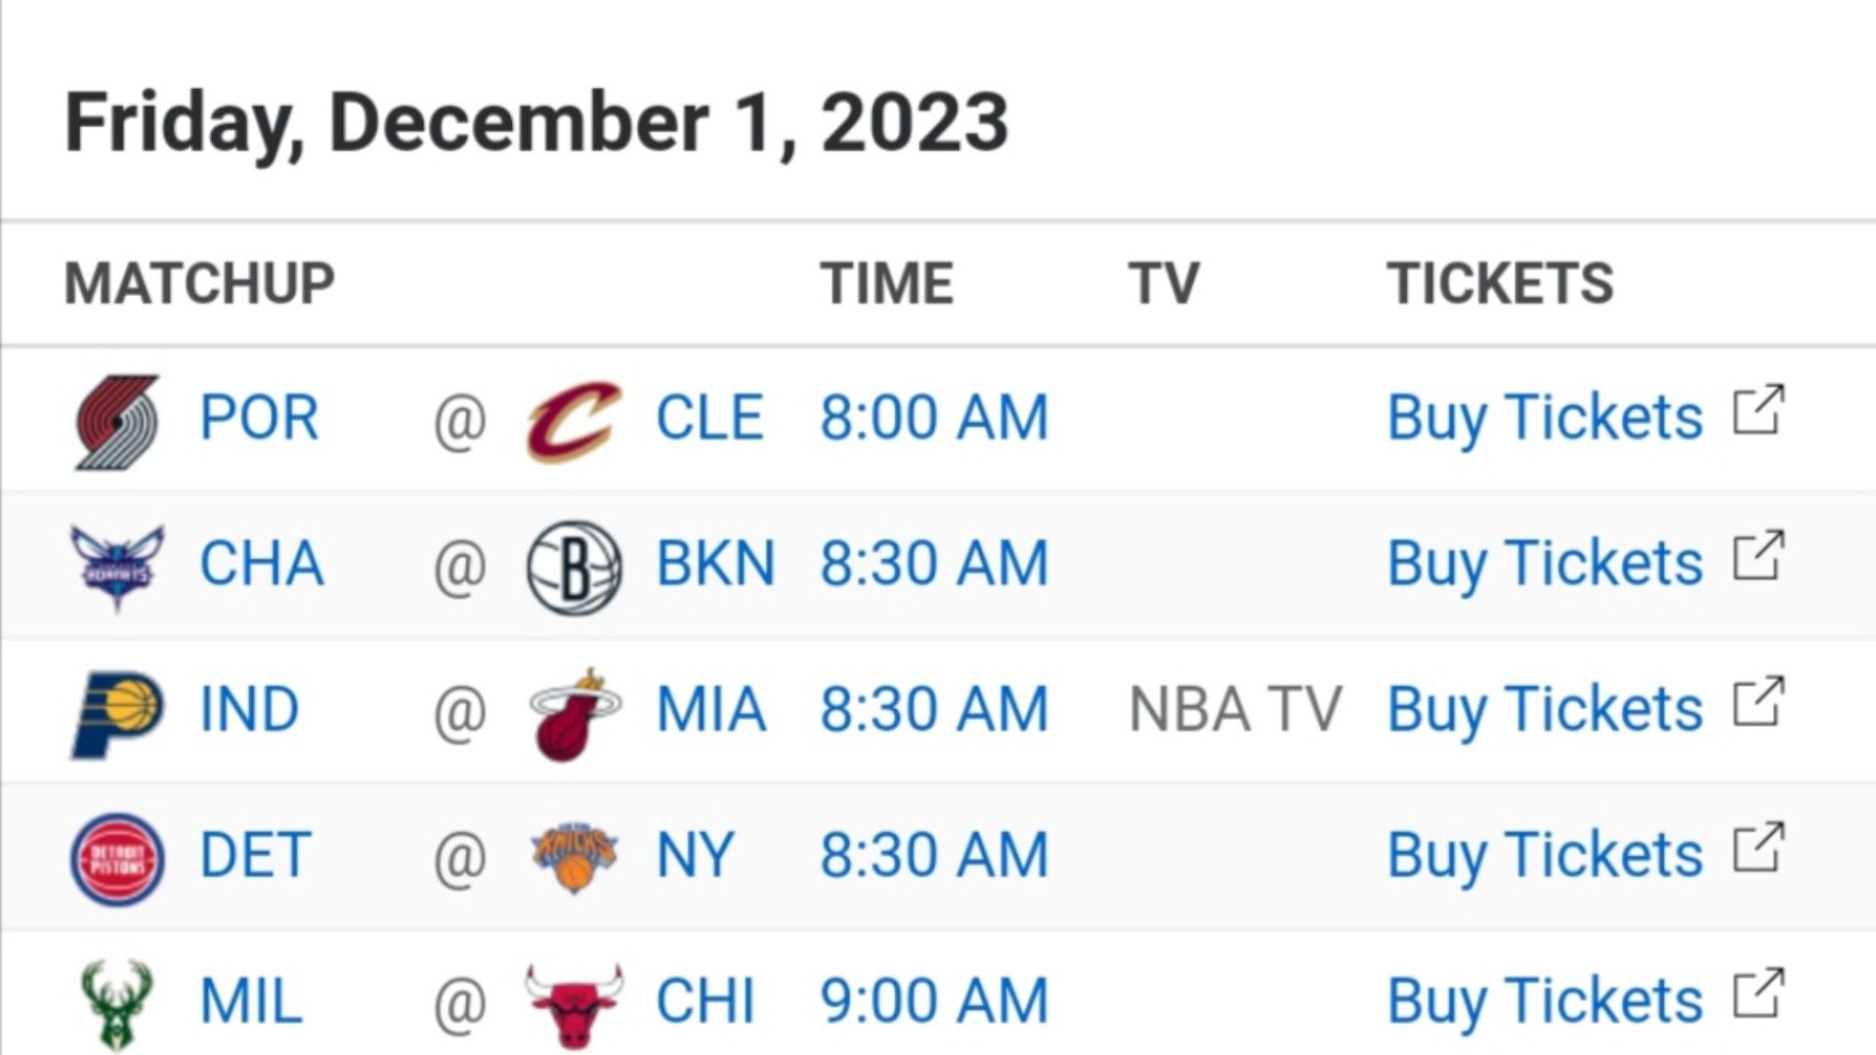Buy Tickets for IND at MIA
The height and width of the screenshot is (1055, 1876).
point(1545,710)
